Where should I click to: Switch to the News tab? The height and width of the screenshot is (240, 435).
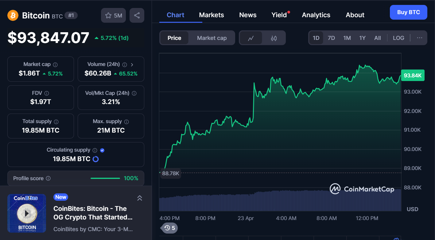coord(248,15)
